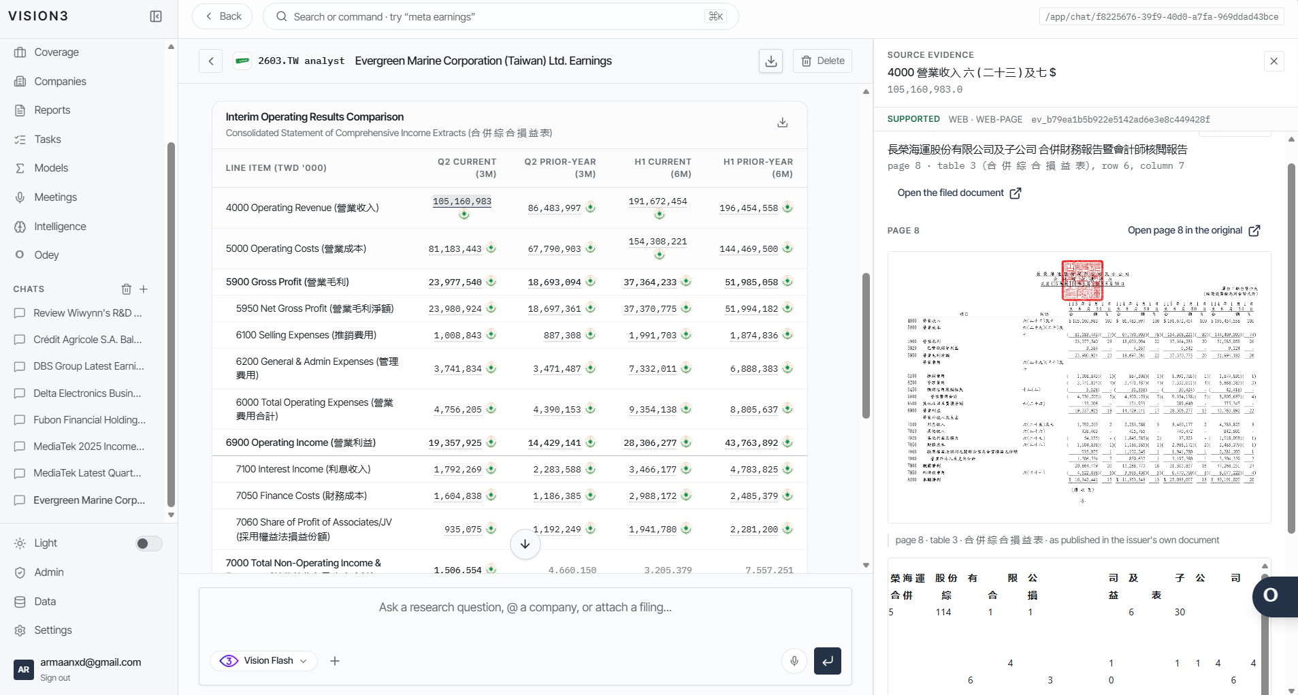Open source for Q2 prior-year Operating Revenue

(x=591, y=208)
